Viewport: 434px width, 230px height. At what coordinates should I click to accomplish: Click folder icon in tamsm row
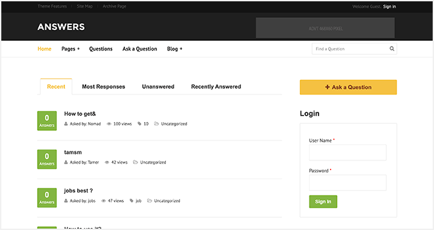pos(135,162)
